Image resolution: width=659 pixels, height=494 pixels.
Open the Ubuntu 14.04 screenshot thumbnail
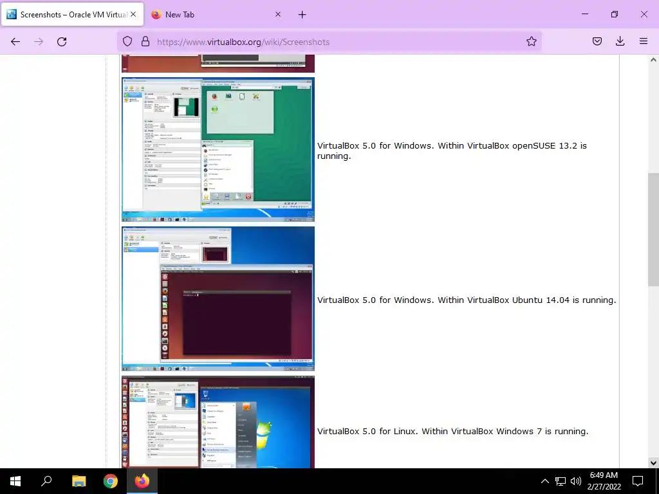[218, 299]
